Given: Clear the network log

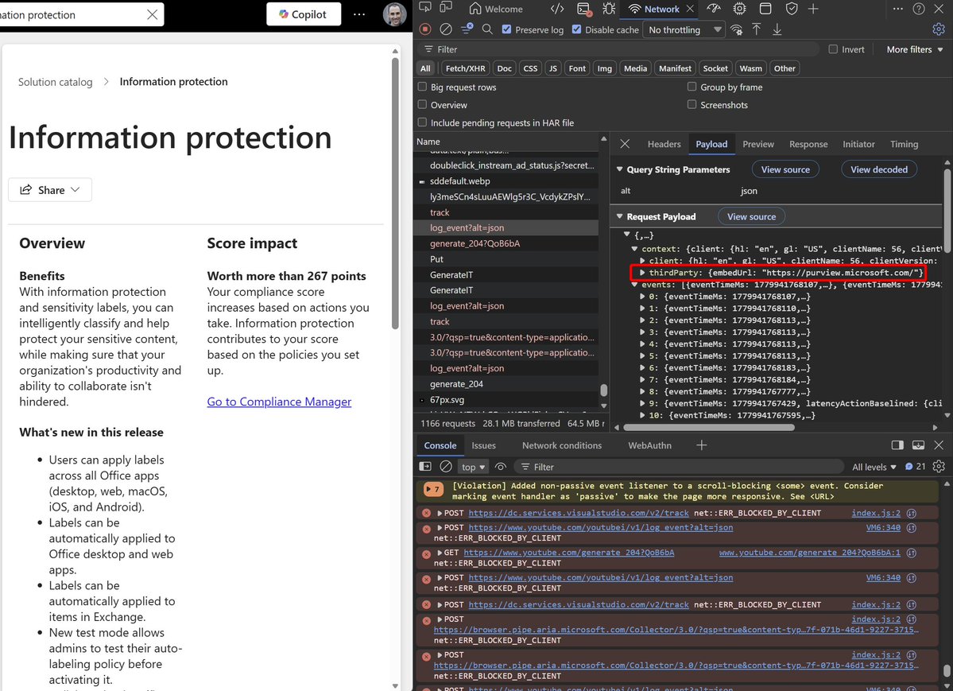Looking at the screenshot, I should click(446, 29).
